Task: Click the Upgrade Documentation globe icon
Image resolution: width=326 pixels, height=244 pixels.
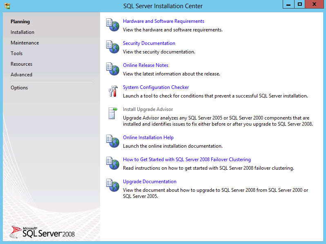Action: pyautogui.click(x=113, y=185)
